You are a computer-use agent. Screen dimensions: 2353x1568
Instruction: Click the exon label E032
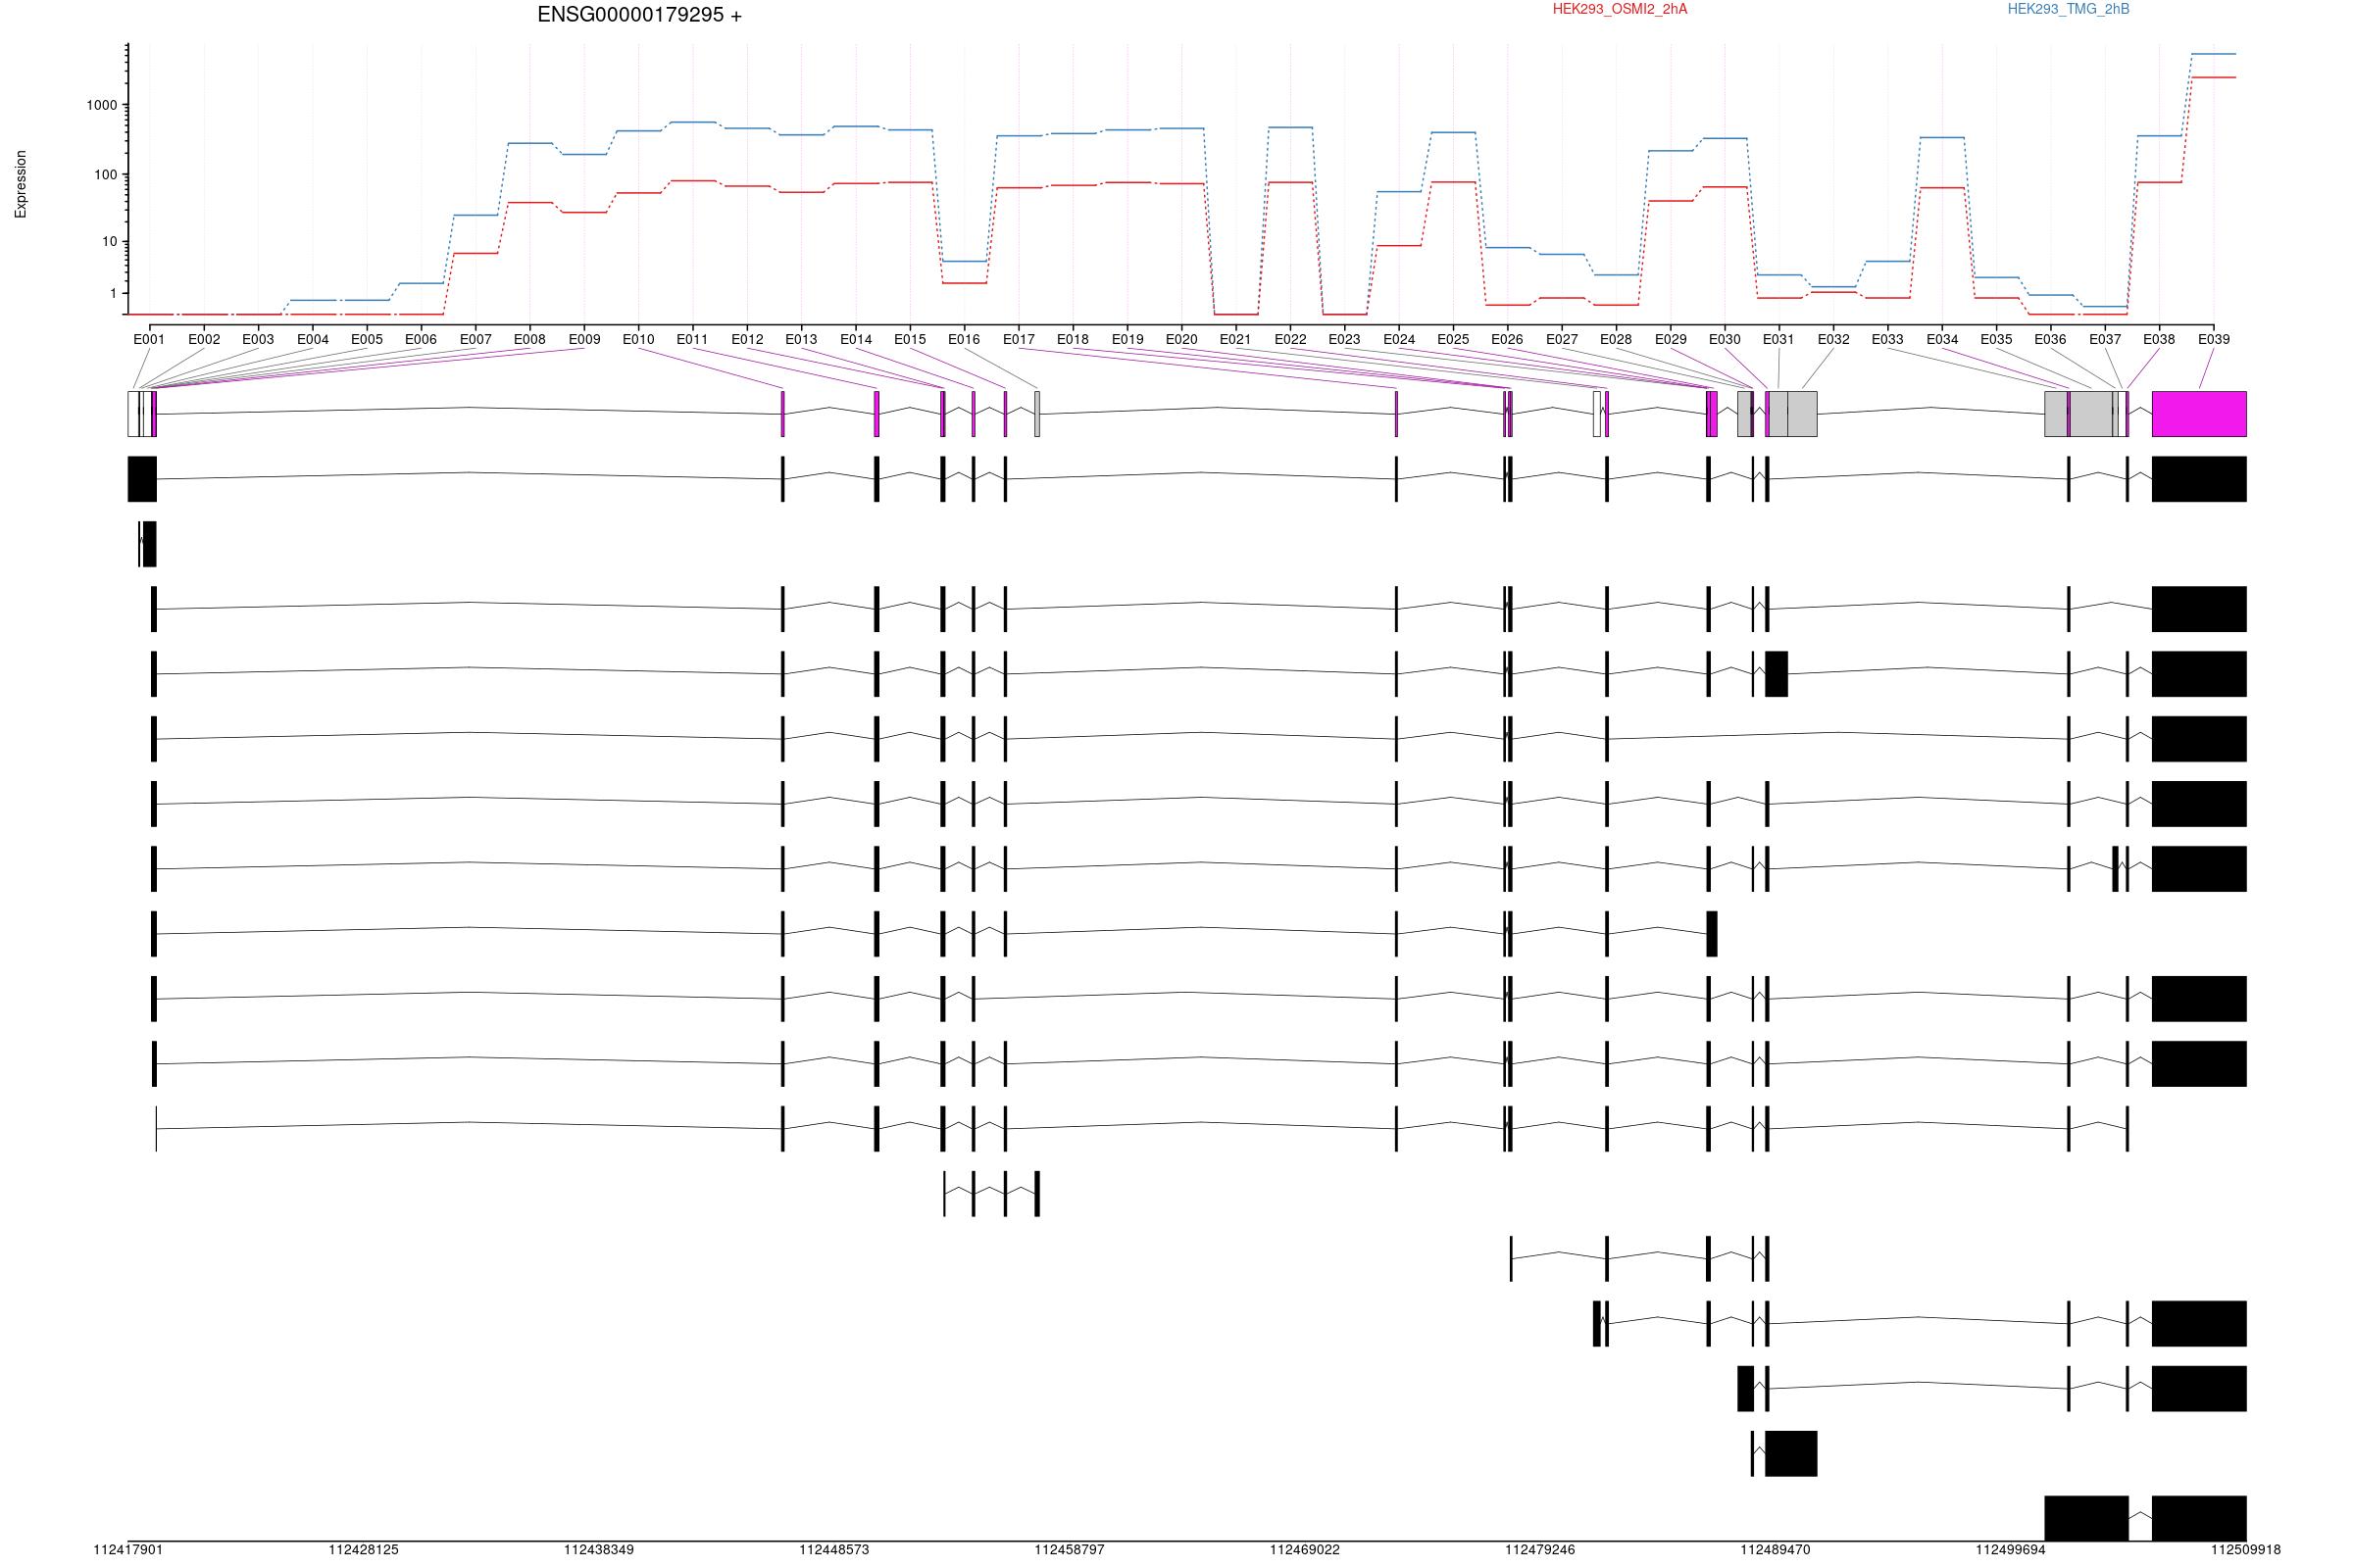click(1833, 339)
